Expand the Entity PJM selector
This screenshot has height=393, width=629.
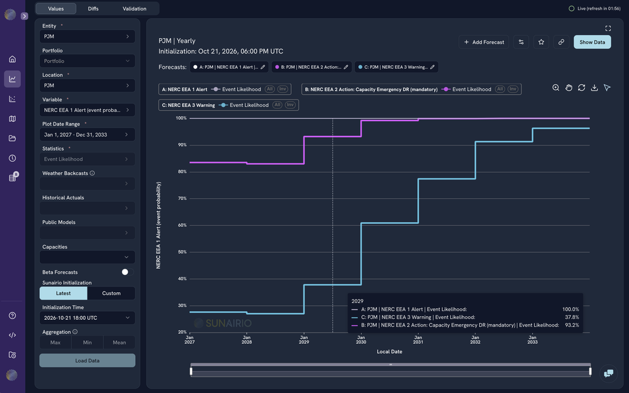(87, 36)
